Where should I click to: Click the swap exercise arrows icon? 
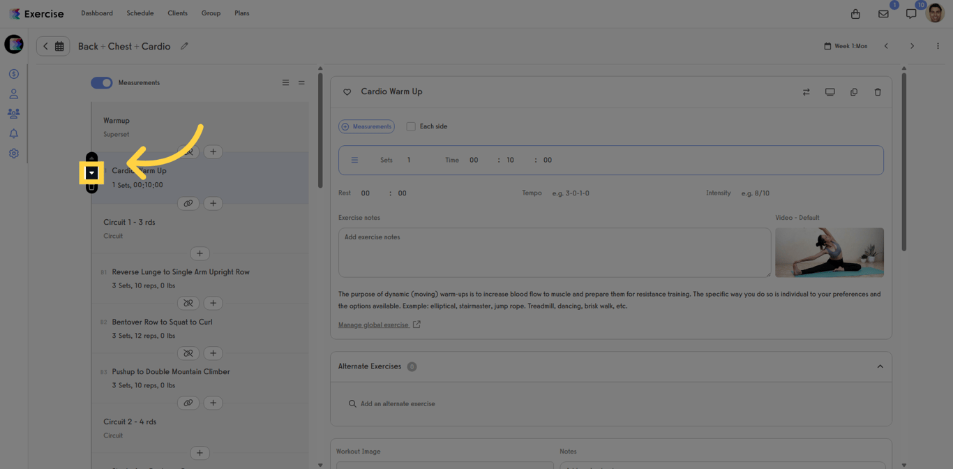coord(806,92)
